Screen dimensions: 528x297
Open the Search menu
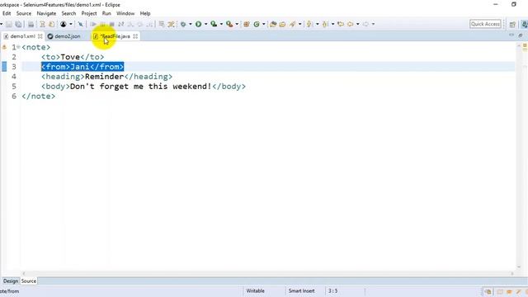(68, 13)
